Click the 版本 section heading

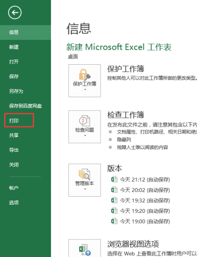click(115, 168)
